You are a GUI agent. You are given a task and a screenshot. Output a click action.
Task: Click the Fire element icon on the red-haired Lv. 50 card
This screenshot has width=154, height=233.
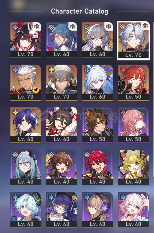click(x=123, y=69)
